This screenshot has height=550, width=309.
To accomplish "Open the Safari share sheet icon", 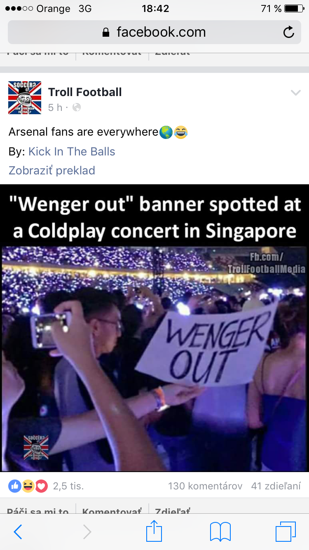I will 154,531.
